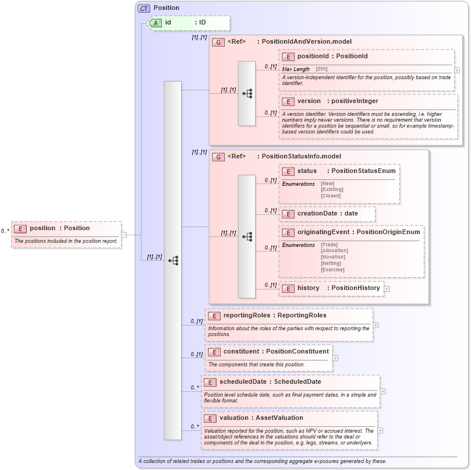Select the position : Position element label
The width and height of the screenshot is (471, 470).
pyautogui.click(x=59, y=228)
